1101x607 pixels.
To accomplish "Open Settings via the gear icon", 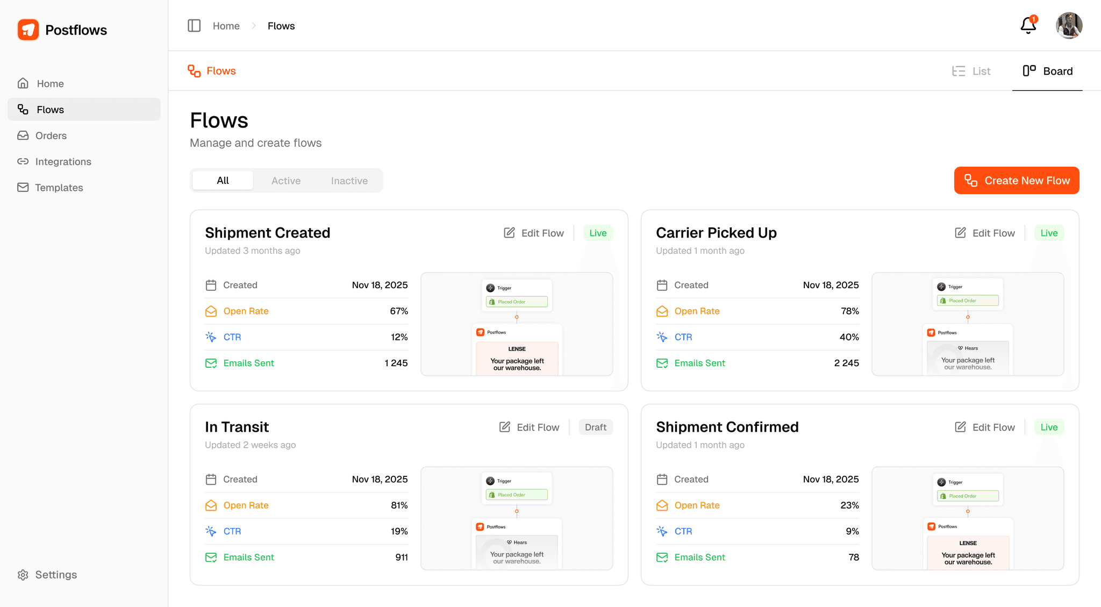I will pyautogui.click(x=23, y=575).
